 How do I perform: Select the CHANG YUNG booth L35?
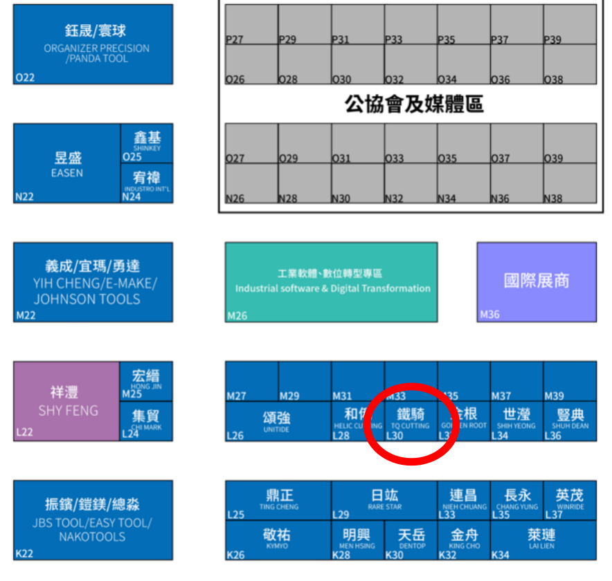point(517,501)
